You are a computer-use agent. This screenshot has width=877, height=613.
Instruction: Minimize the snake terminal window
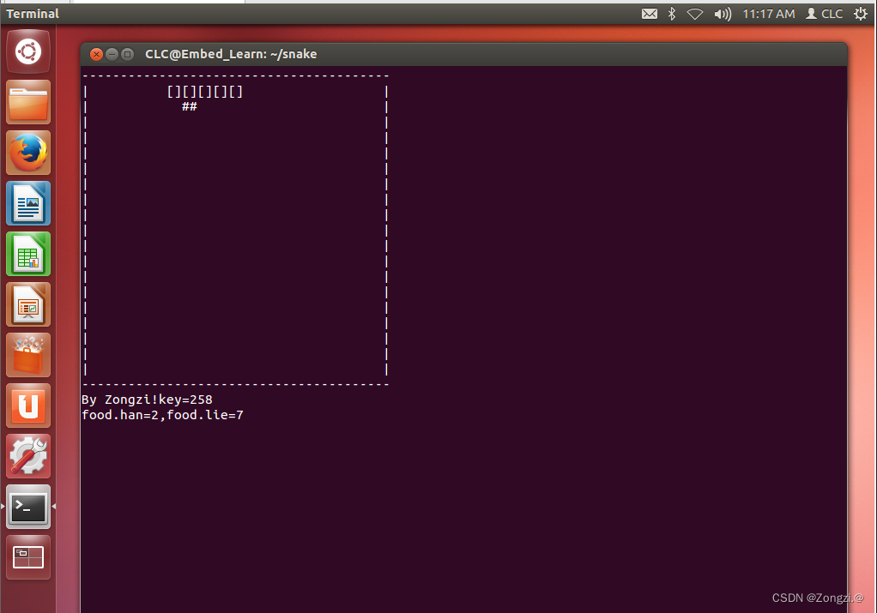coord(112,54)
